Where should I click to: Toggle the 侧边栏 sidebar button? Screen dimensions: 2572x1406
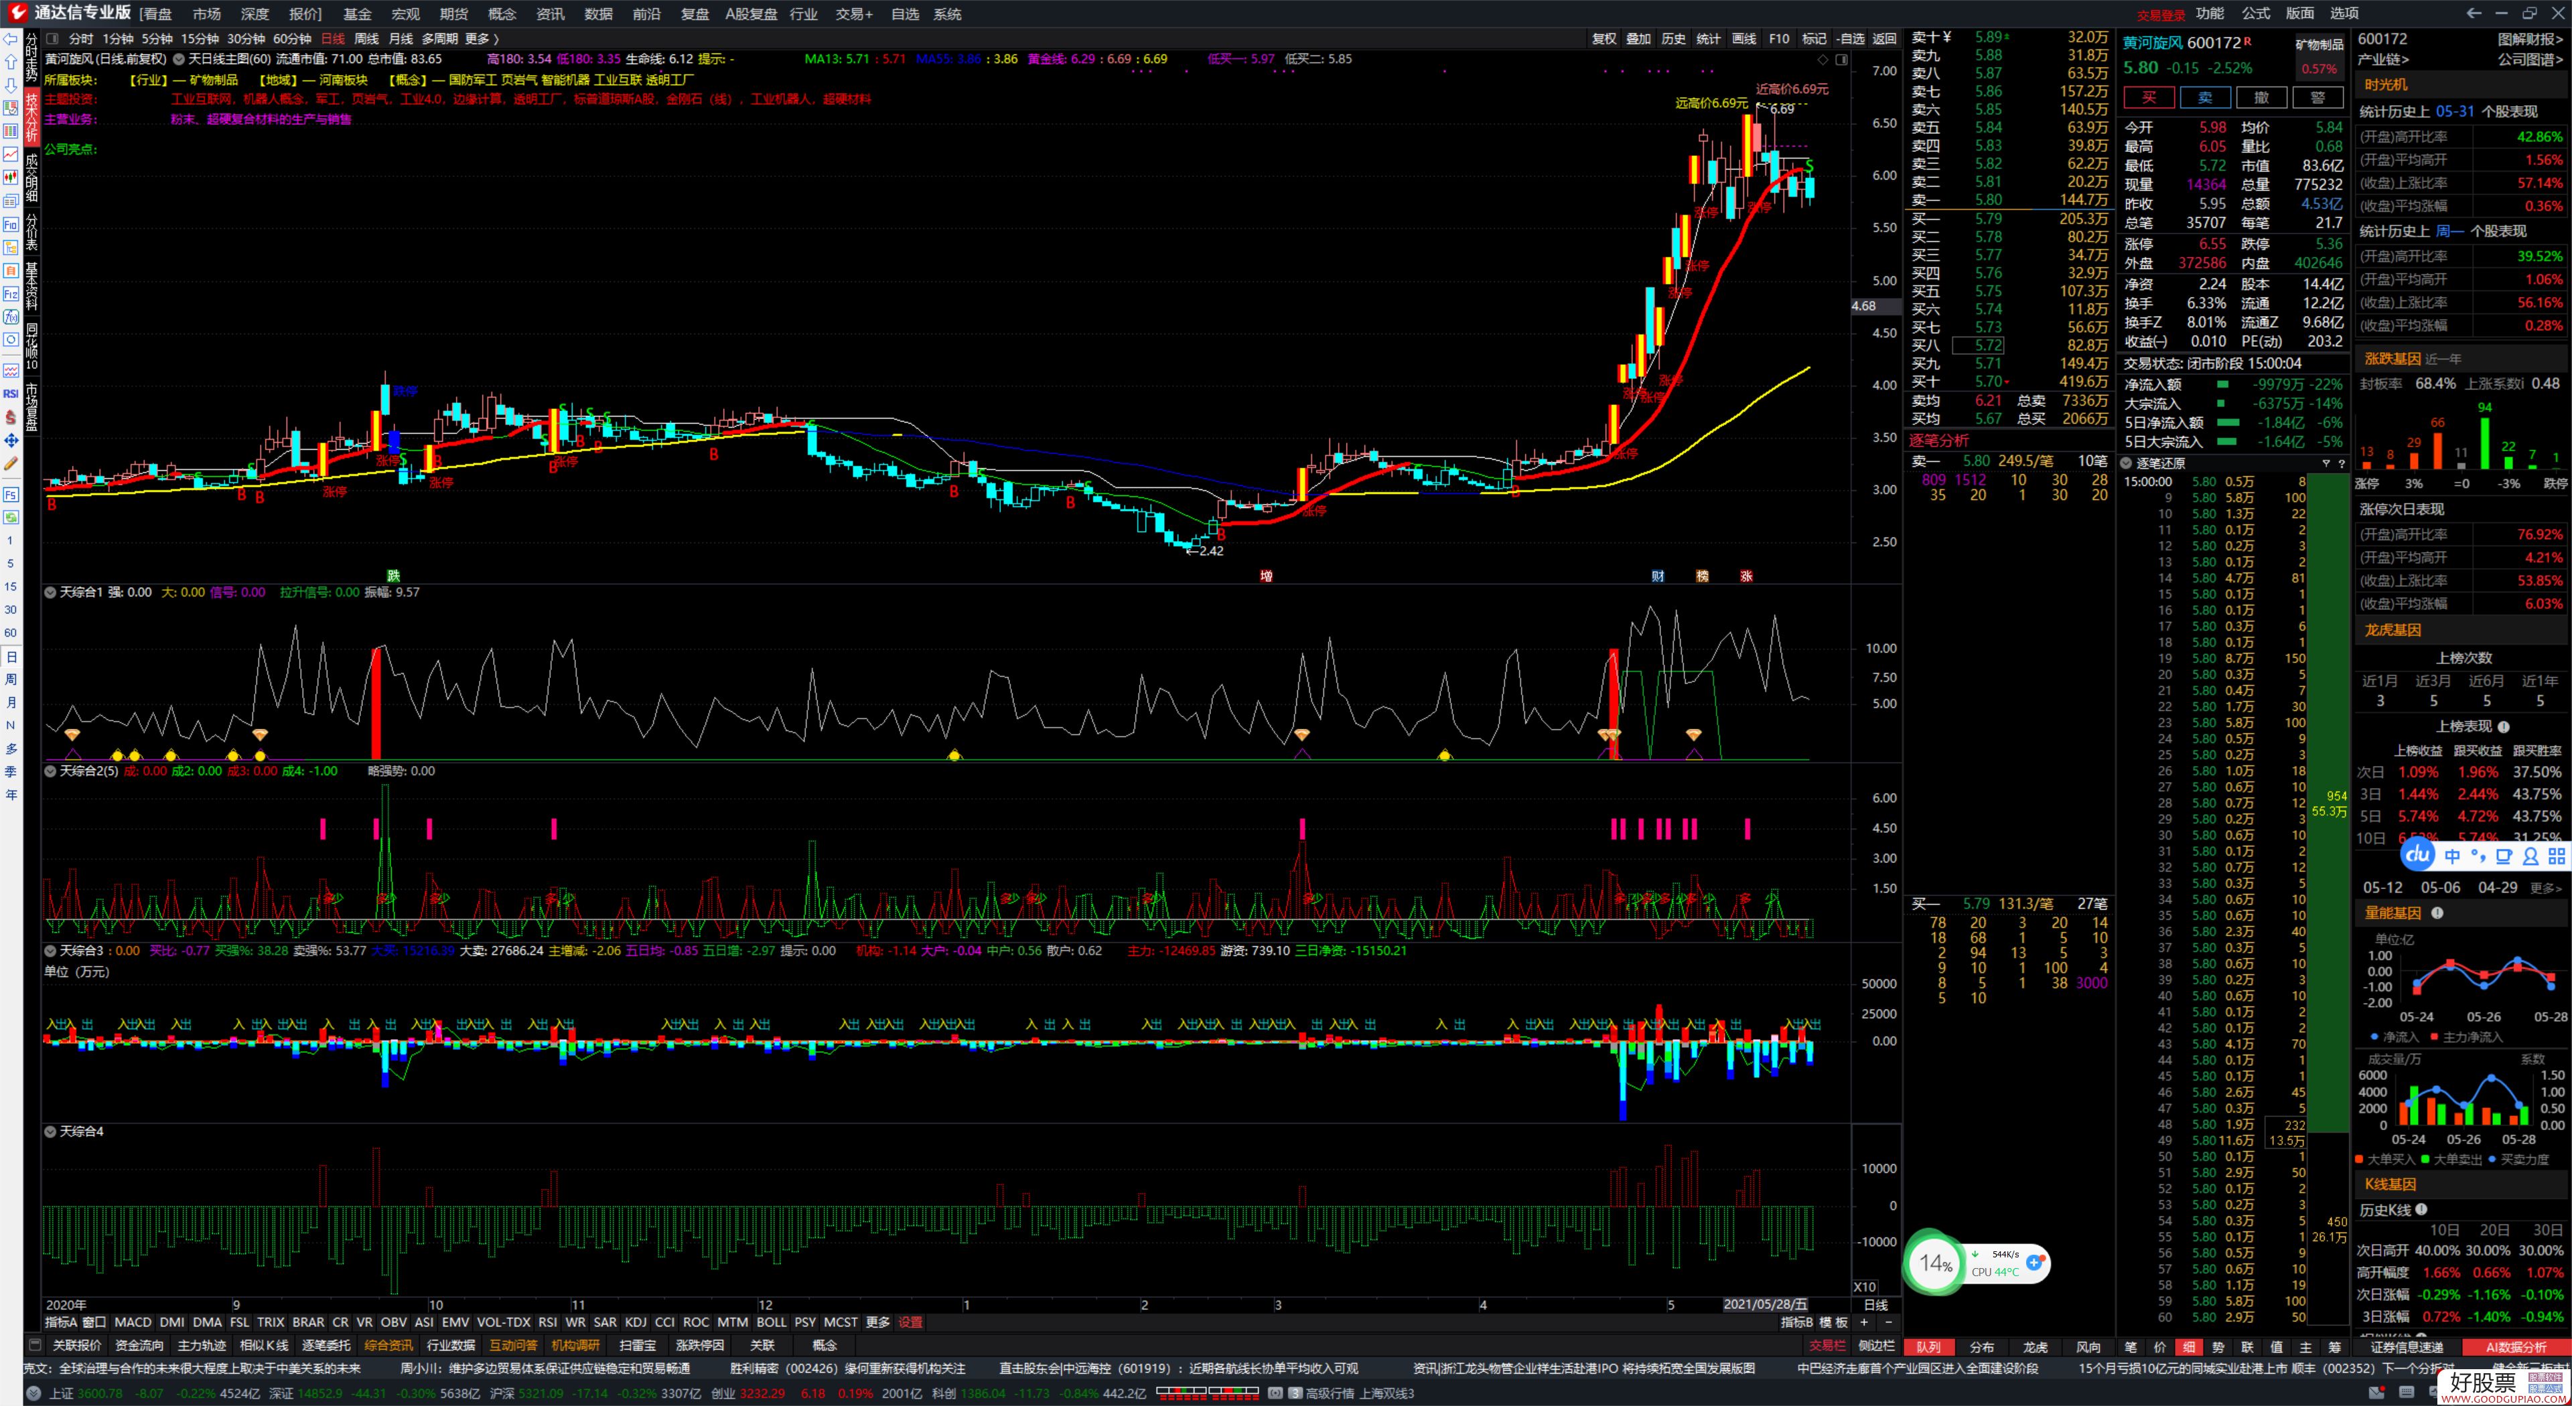pos(1876,1346)
